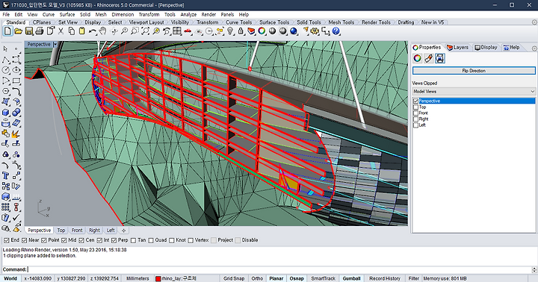This screenshot has height=282, width=538.
Task: Open Options with the gear icon
Action: 315,31
